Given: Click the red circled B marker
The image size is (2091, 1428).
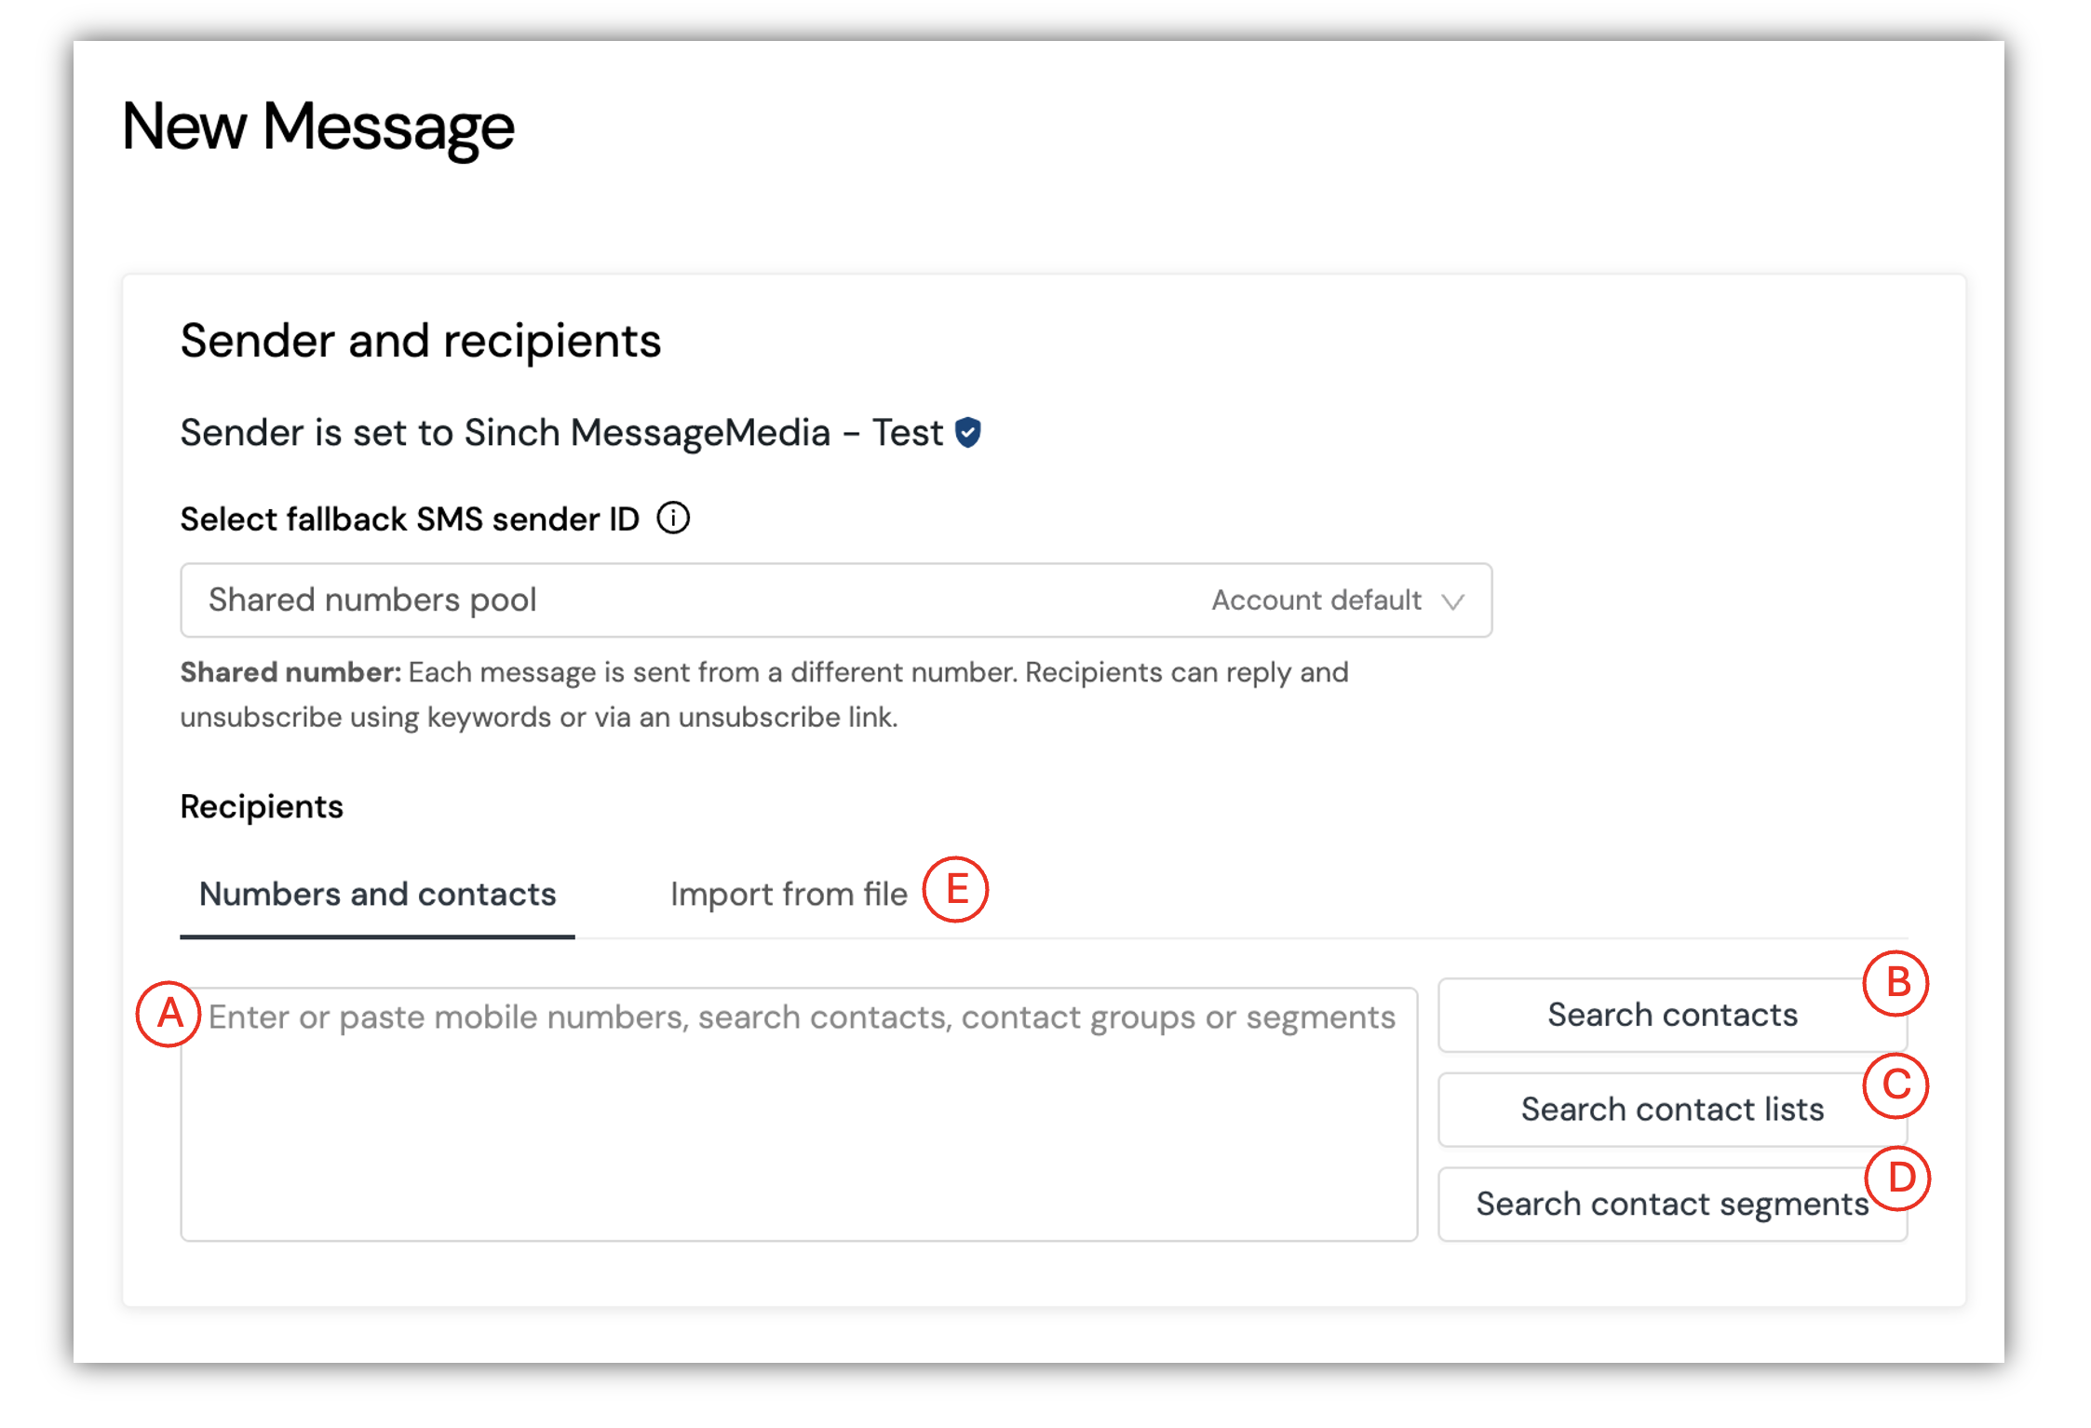Looking at the screenshot, I should point(1895,983).
